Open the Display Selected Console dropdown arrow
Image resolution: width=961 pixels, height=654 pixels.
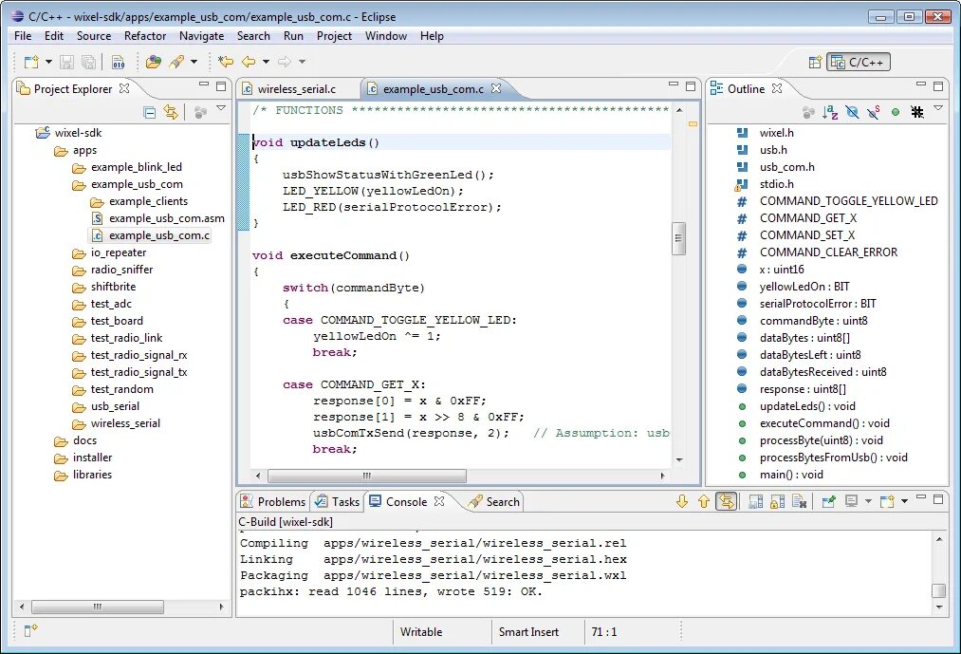868,502
